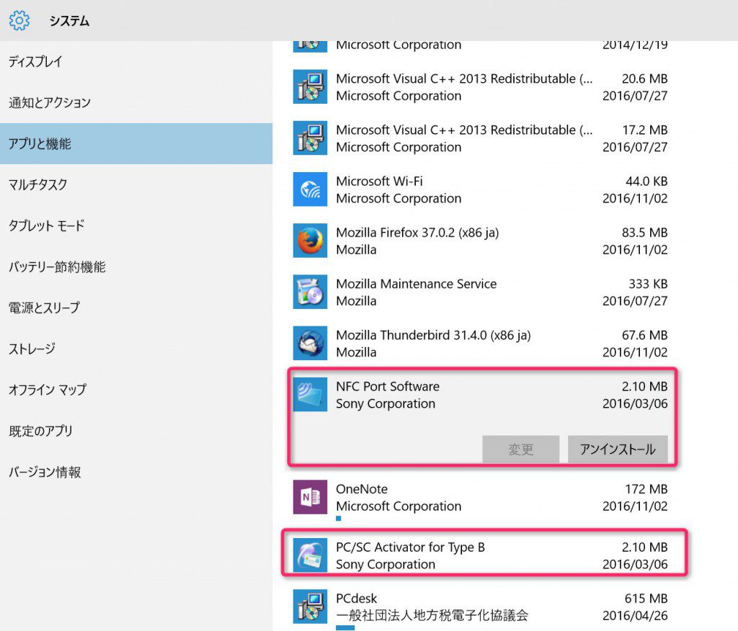The width and height of the screenshot is (738, 631).
Task: Click the Mozilla Firefox icon
Action: point(310,241)
